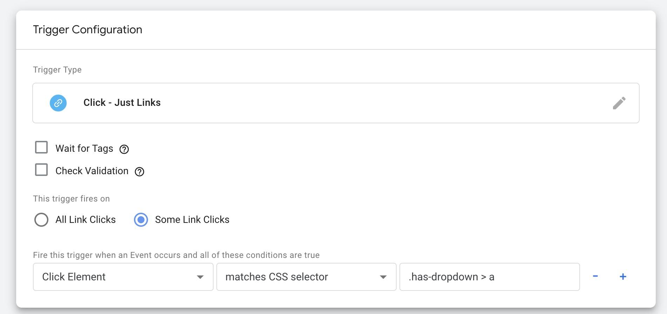
Task: Open the Wait for Tags help icon
Action: [124, 149]
